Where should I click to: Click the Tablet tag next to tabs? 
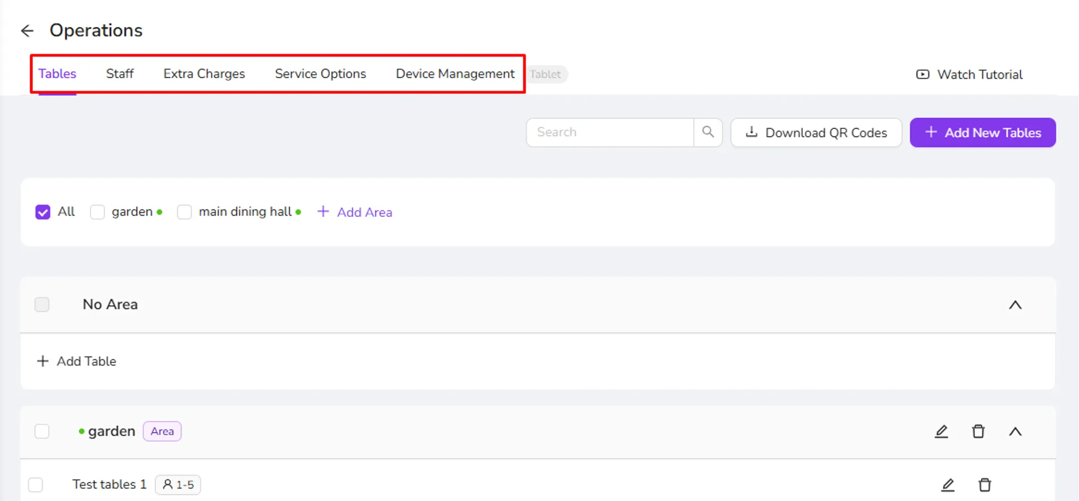point(546,74)
